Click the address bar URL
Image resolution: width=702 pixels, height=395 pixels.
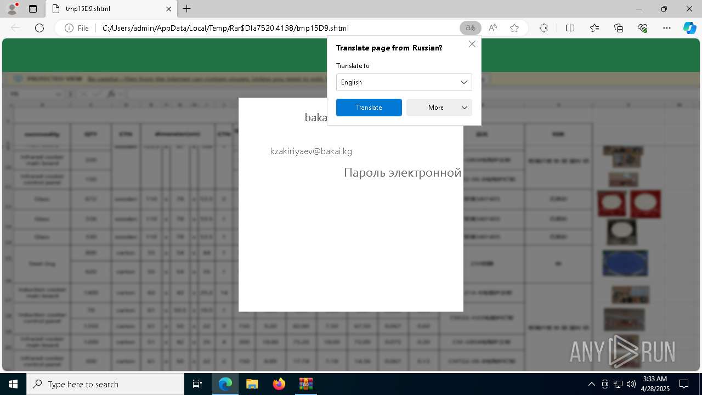(x=225, y=28)
